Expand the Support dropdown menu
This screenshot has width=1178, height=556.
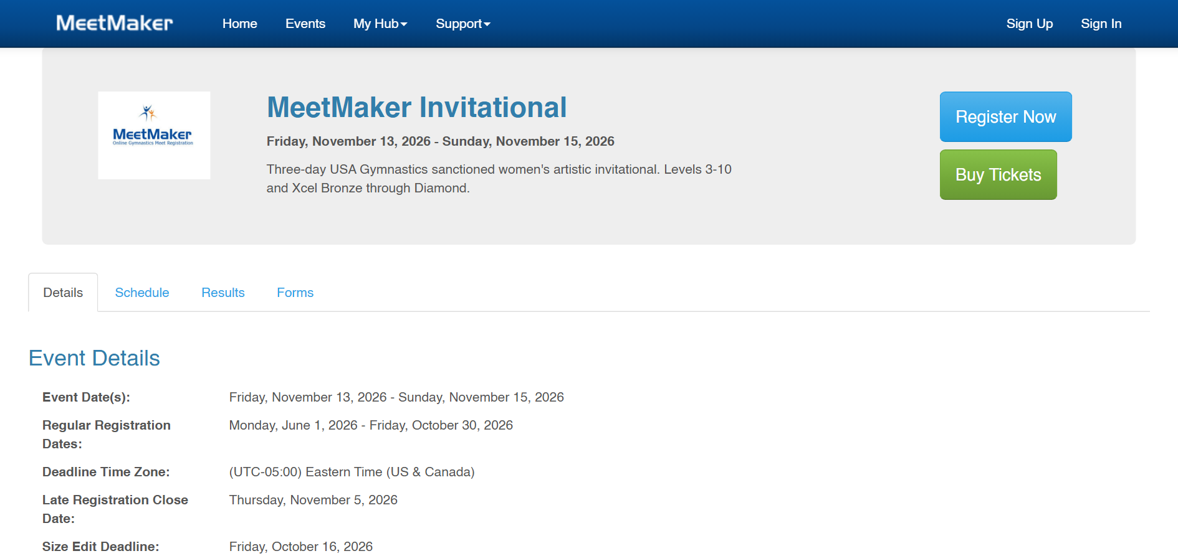tap(463, 24)
